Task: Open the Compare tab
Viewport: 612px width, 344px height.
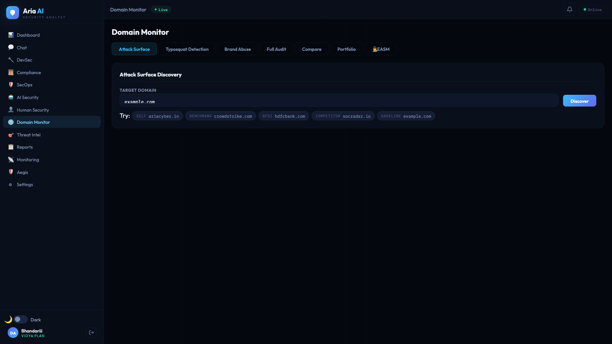Action: (x=312, y=49)
